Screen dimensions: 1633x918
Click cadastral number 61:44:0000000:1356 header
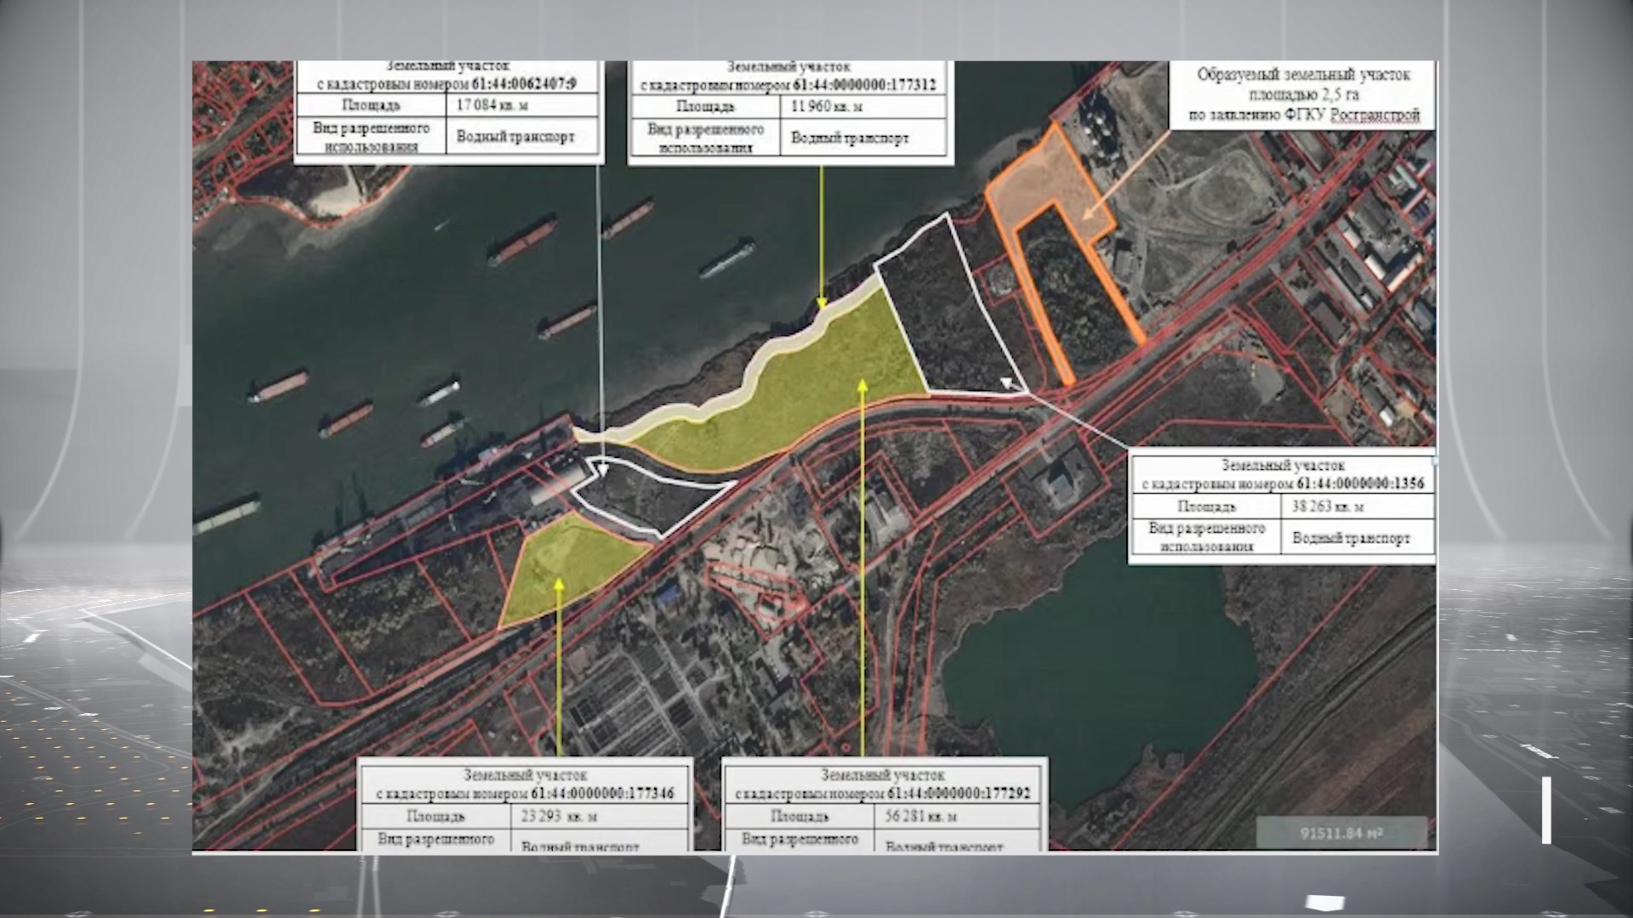pos(1283,475)
